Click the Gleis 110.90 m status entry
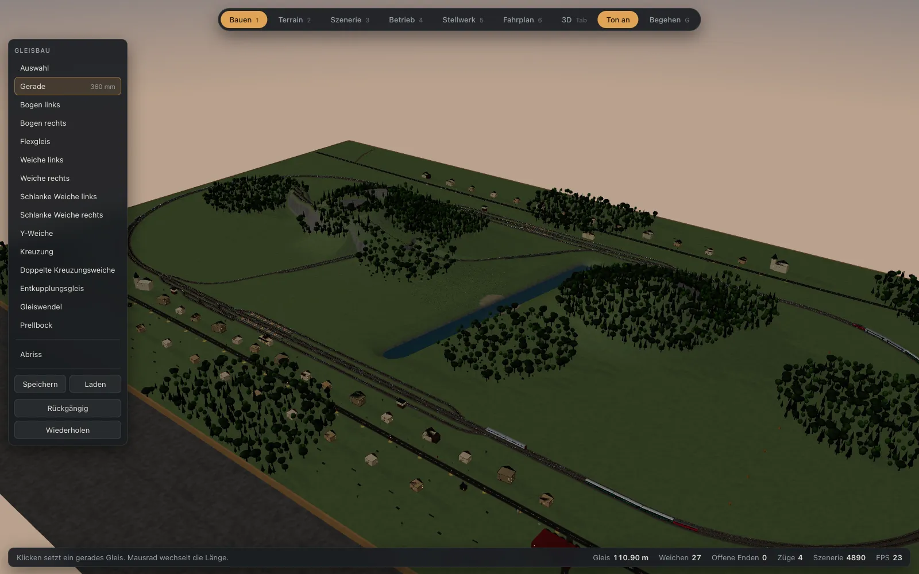The width and height of the screenshot is (919, 574). pos(620,557)
